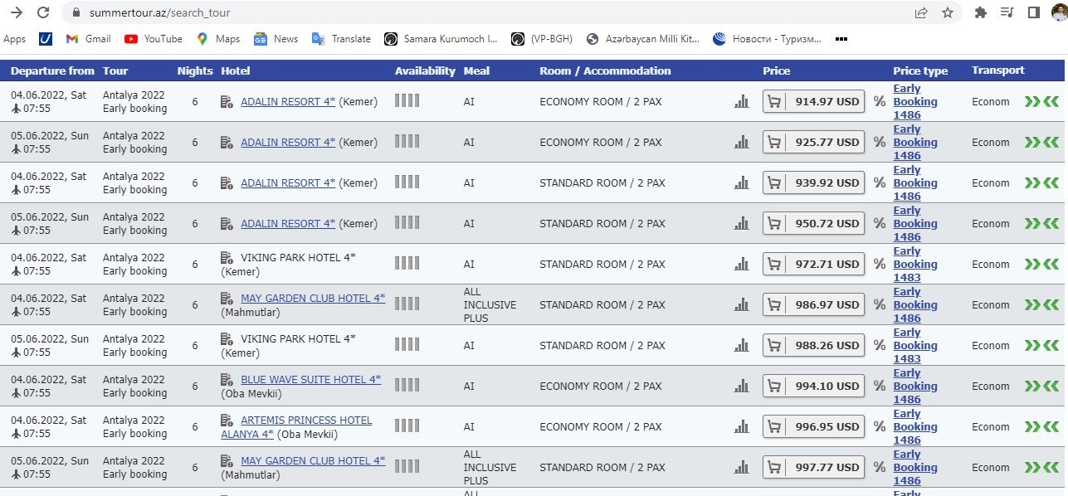Open hotel info icon beside VIKING PARK 972.71 row
1068x496 pixels.
(227, 257)
